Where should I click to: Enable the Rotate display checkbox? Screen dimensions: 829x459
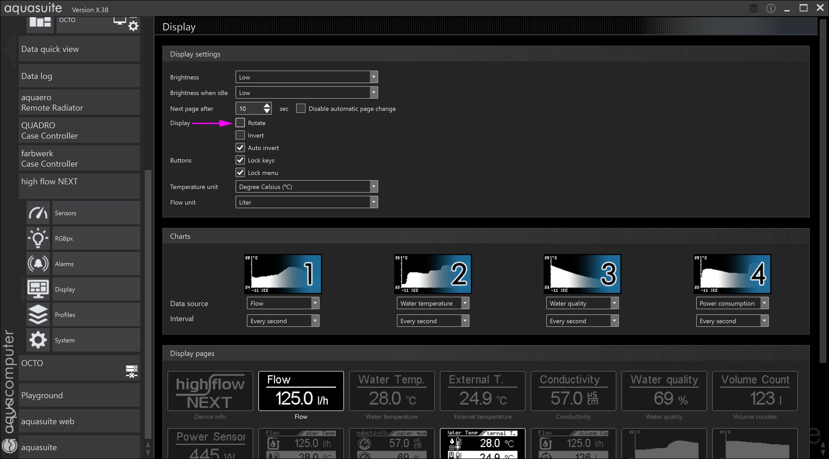point(240,123)
